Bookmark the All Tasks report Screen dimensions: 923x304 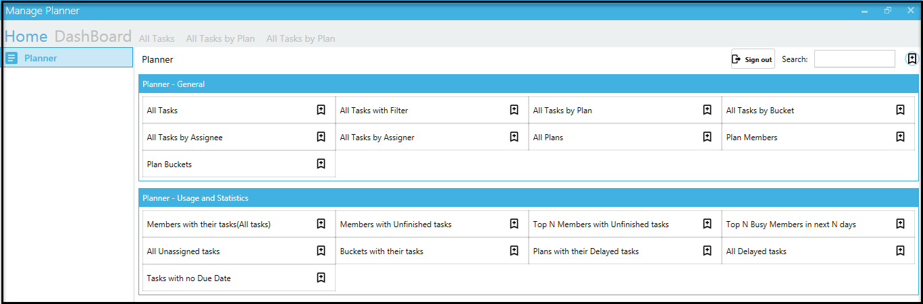click(x=321, y=110)
